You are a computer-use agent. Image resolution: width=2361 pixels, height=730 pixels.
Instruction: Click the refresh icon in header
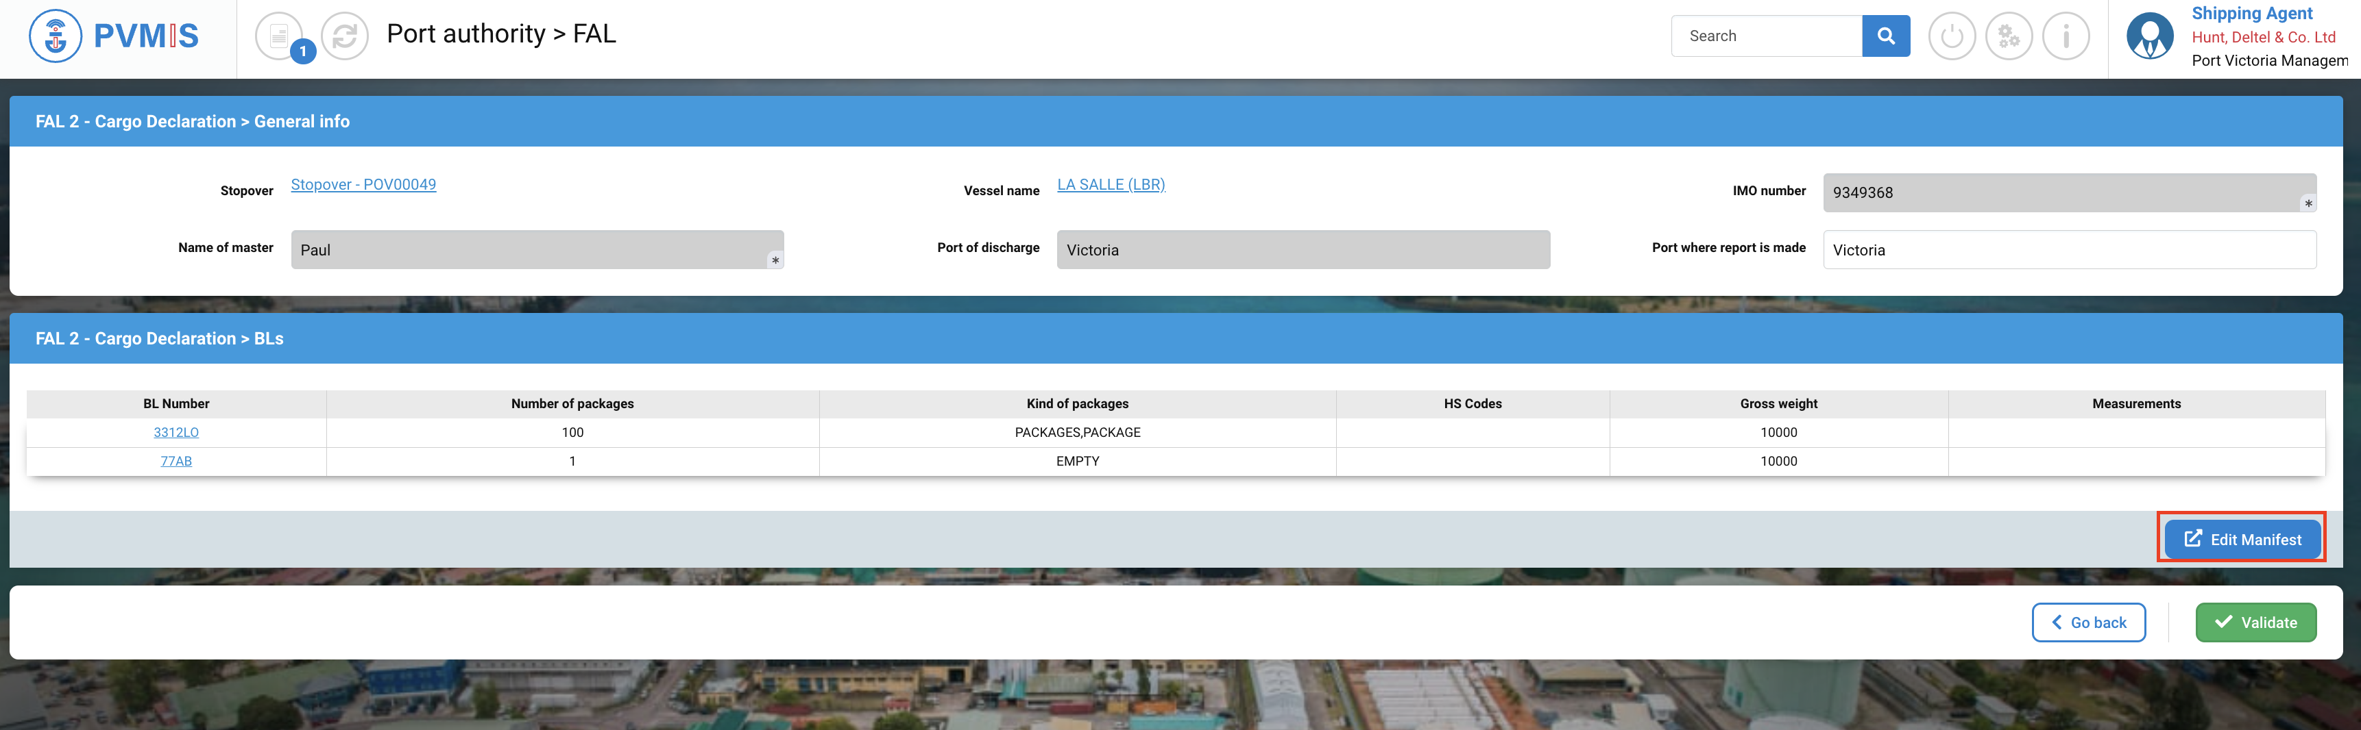tap(345, 37)
